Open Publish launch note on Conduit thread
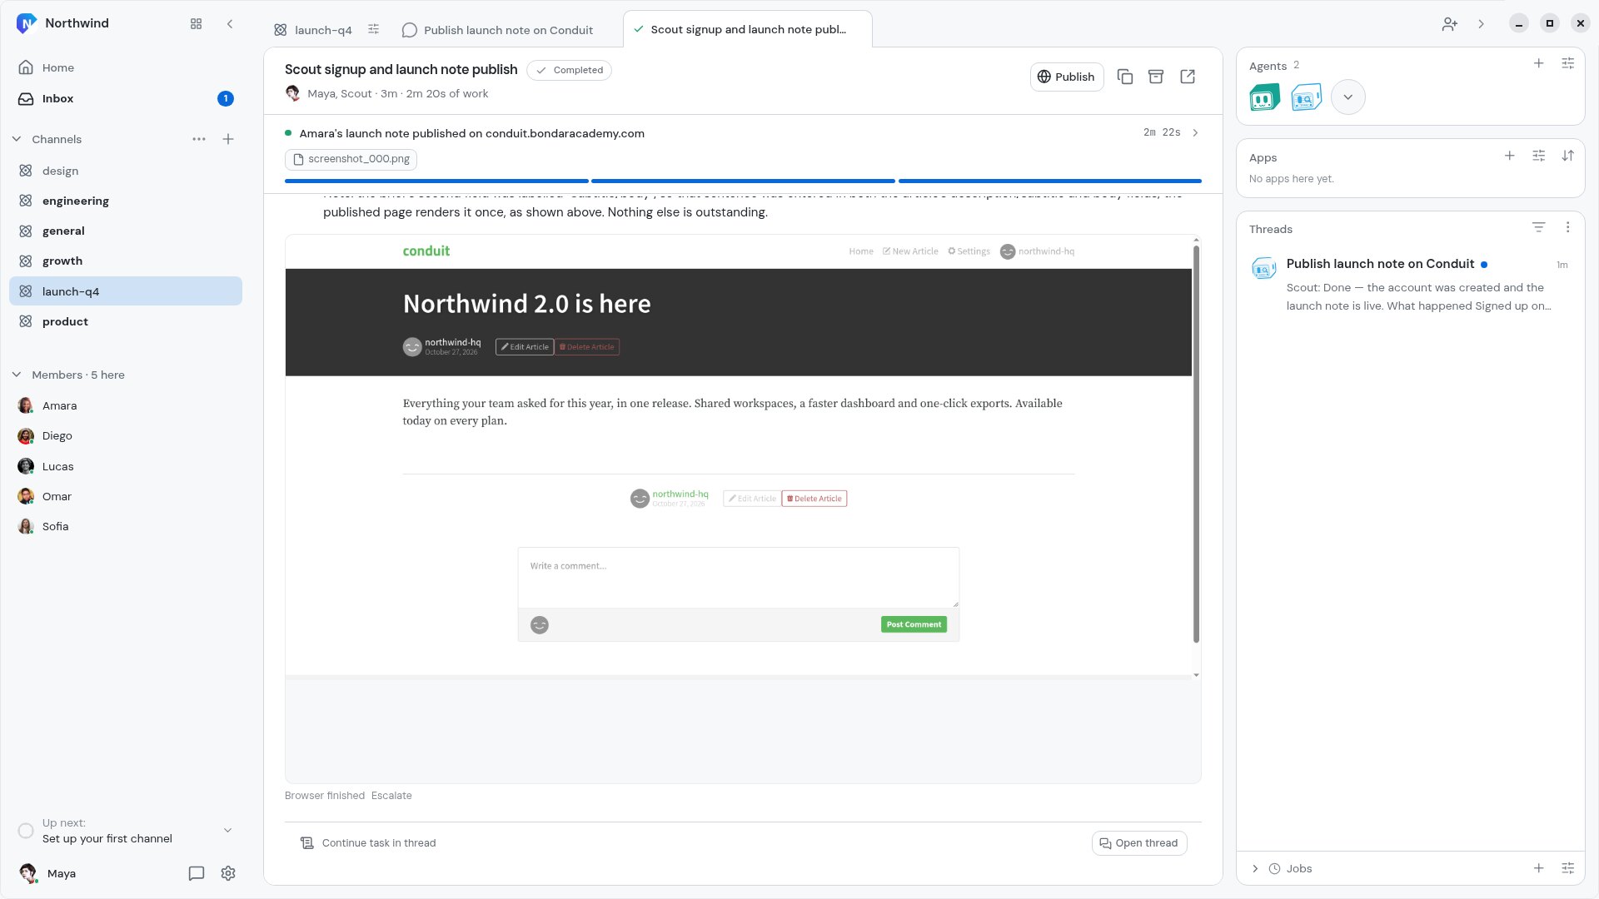Viewport: 1599px width, 899px height. [x=1411, y=285]
